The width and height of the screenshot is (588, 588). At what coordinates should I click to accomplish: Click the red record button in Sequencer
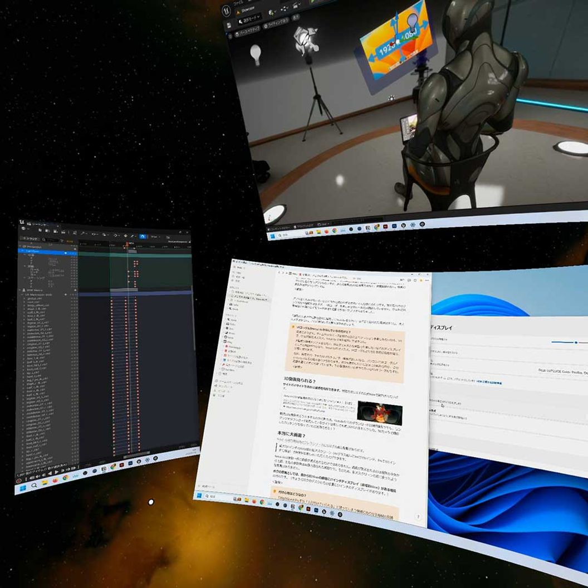point(19,480)
